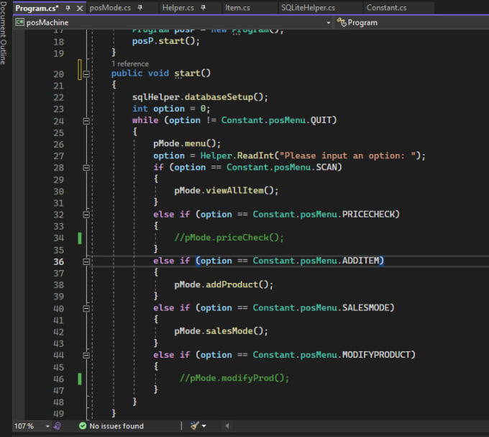489x437 pixels.
Task: Toggle pin on posMode.cs tab
Action: pos(140,8)
